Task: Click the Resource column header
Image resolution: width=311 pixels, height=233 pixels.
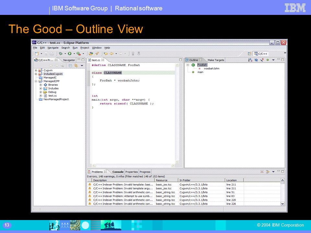Action: [x=166, y=180]
